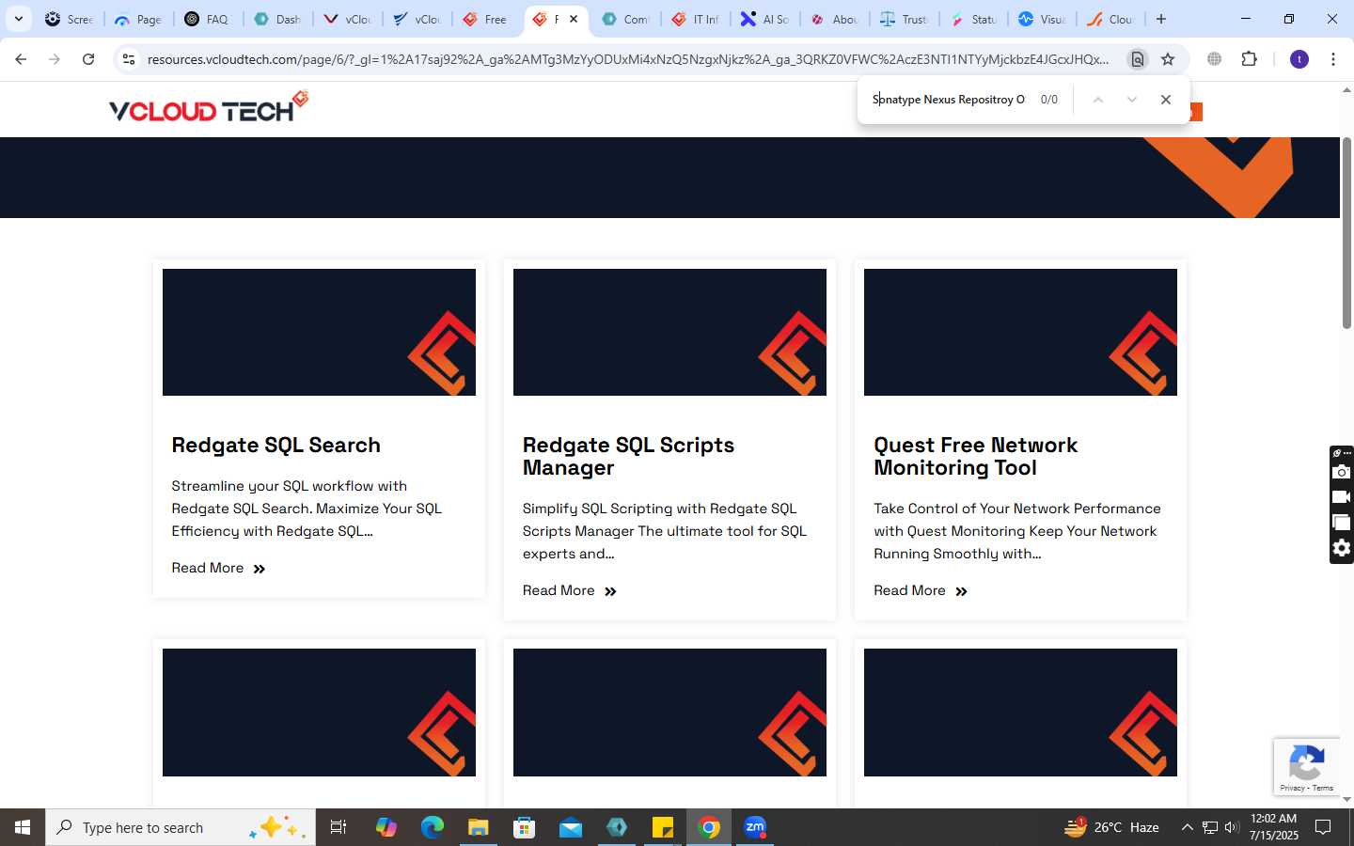Open File Explorer from the taskbar
This screenshot has height=846, width=1354.
pyautogui.click(x=478, y=827)
